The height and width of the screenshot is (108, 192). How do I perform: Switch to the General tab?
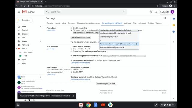coord(50,23)
